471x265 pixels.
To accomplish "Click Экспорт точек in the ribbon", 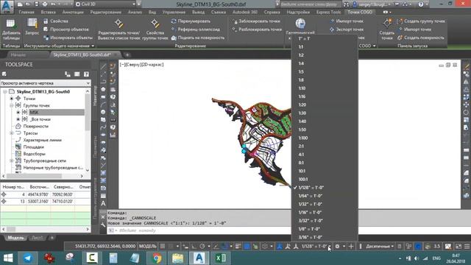I will click(347, 29).
